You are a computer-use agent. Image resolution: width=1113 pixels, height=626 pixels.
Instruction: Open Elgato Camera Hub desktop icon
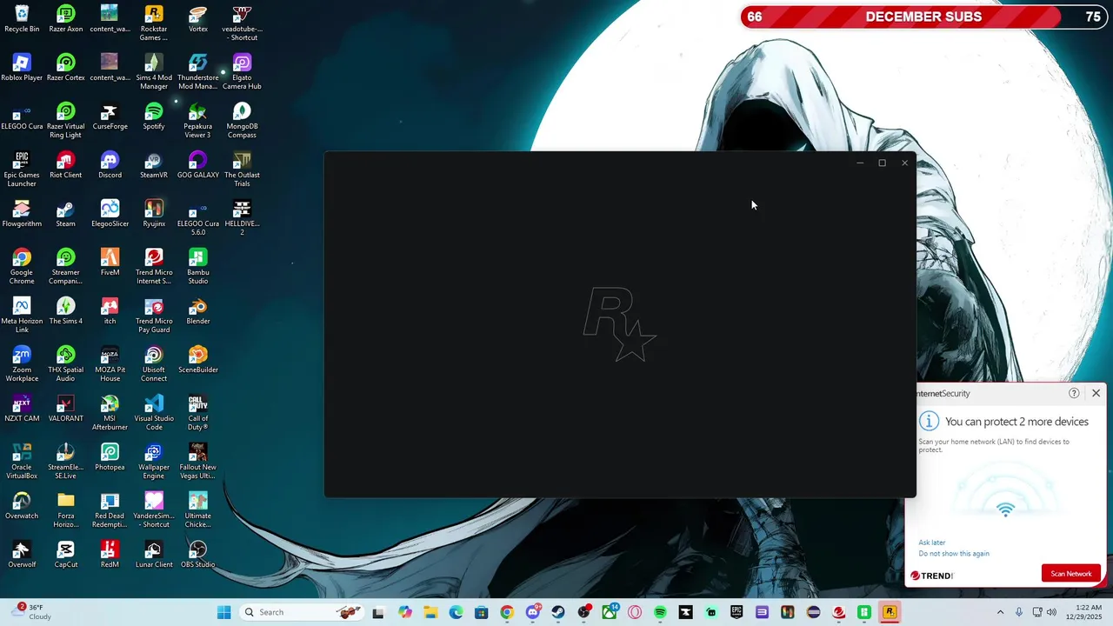coord(242,71)
